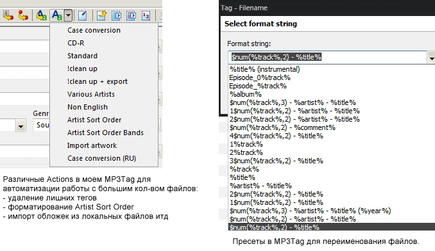Click the Genre combo box showing 'Sou'

[x=41, y=125]
